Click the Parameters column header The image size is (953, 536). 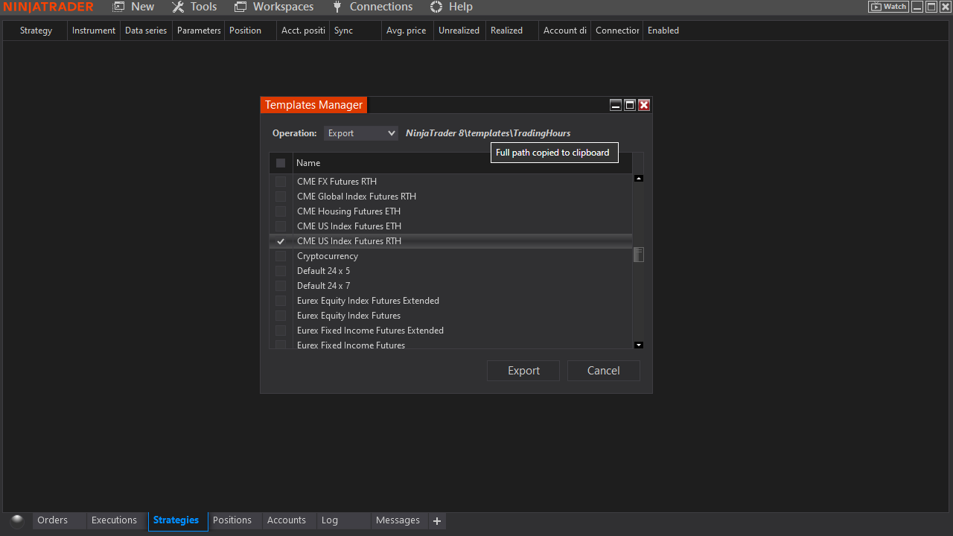click(x=199, y=31)
